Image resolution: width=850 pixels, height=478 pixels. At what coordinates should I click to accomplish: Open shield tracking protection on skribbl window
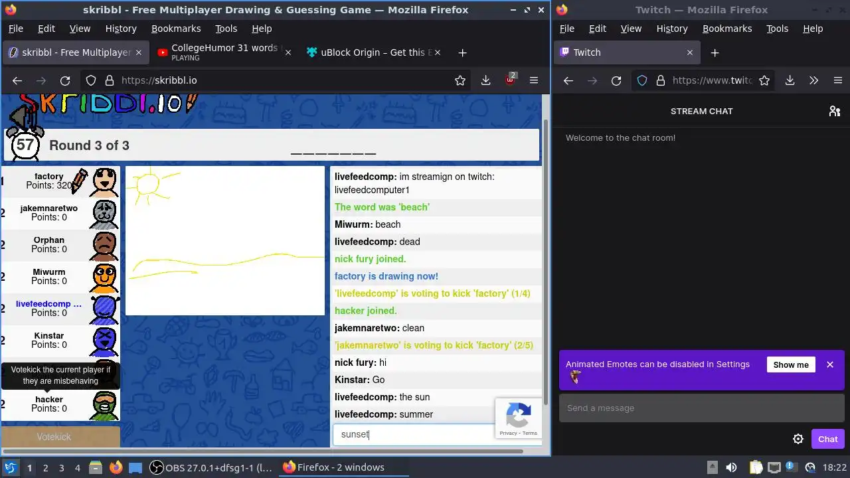(x=91, y=80)
